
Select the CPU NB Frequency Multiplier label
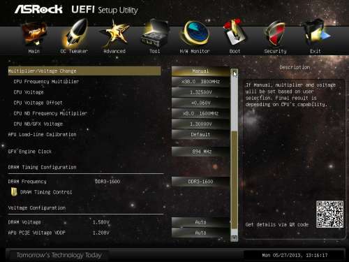[x=50, y=113]
